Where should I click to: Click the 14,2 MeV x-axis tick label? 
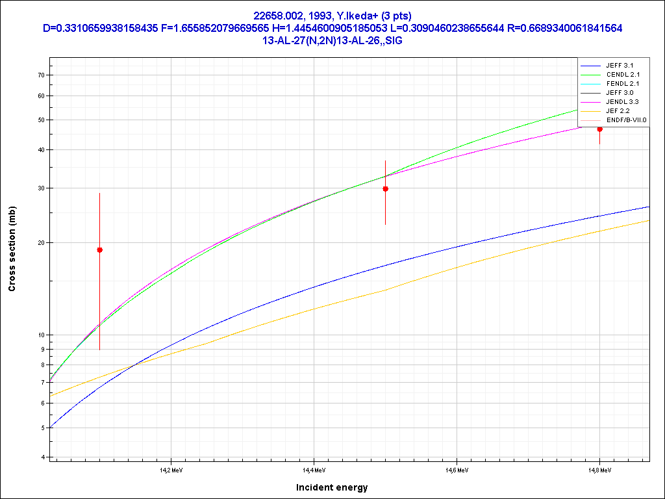point(170,469)
